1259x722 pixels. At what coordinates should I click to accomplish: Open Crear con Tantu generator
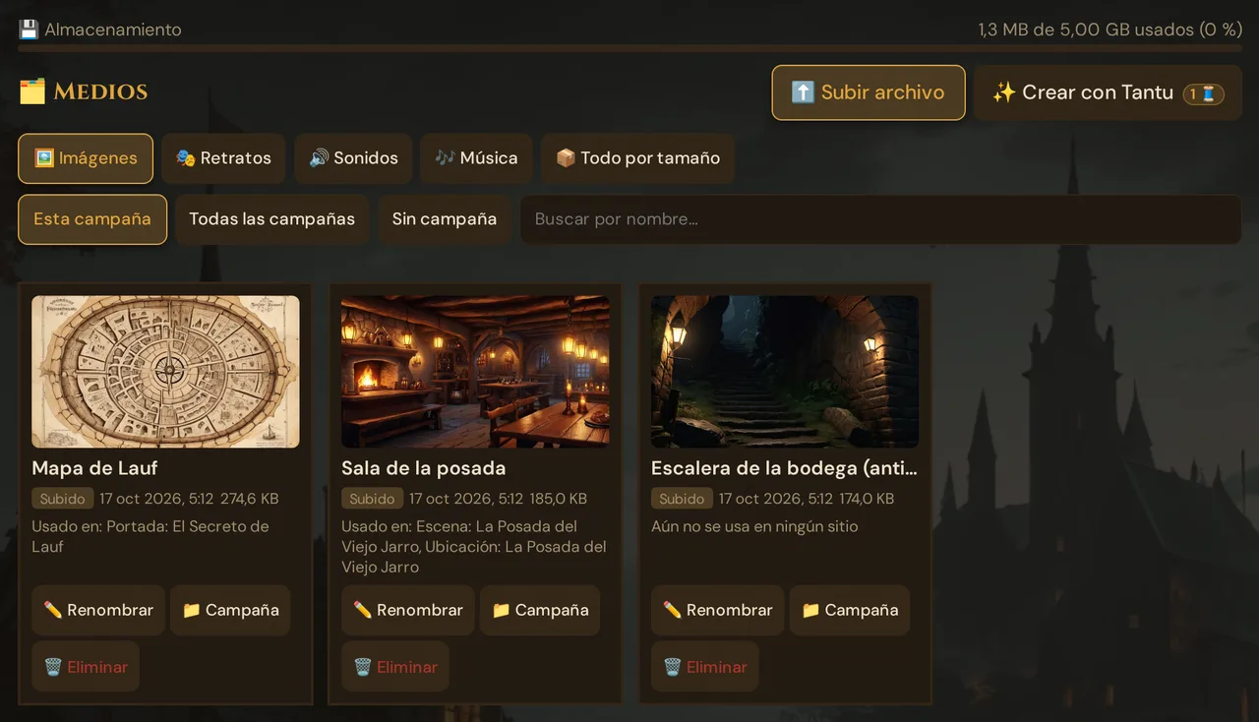1108,92
